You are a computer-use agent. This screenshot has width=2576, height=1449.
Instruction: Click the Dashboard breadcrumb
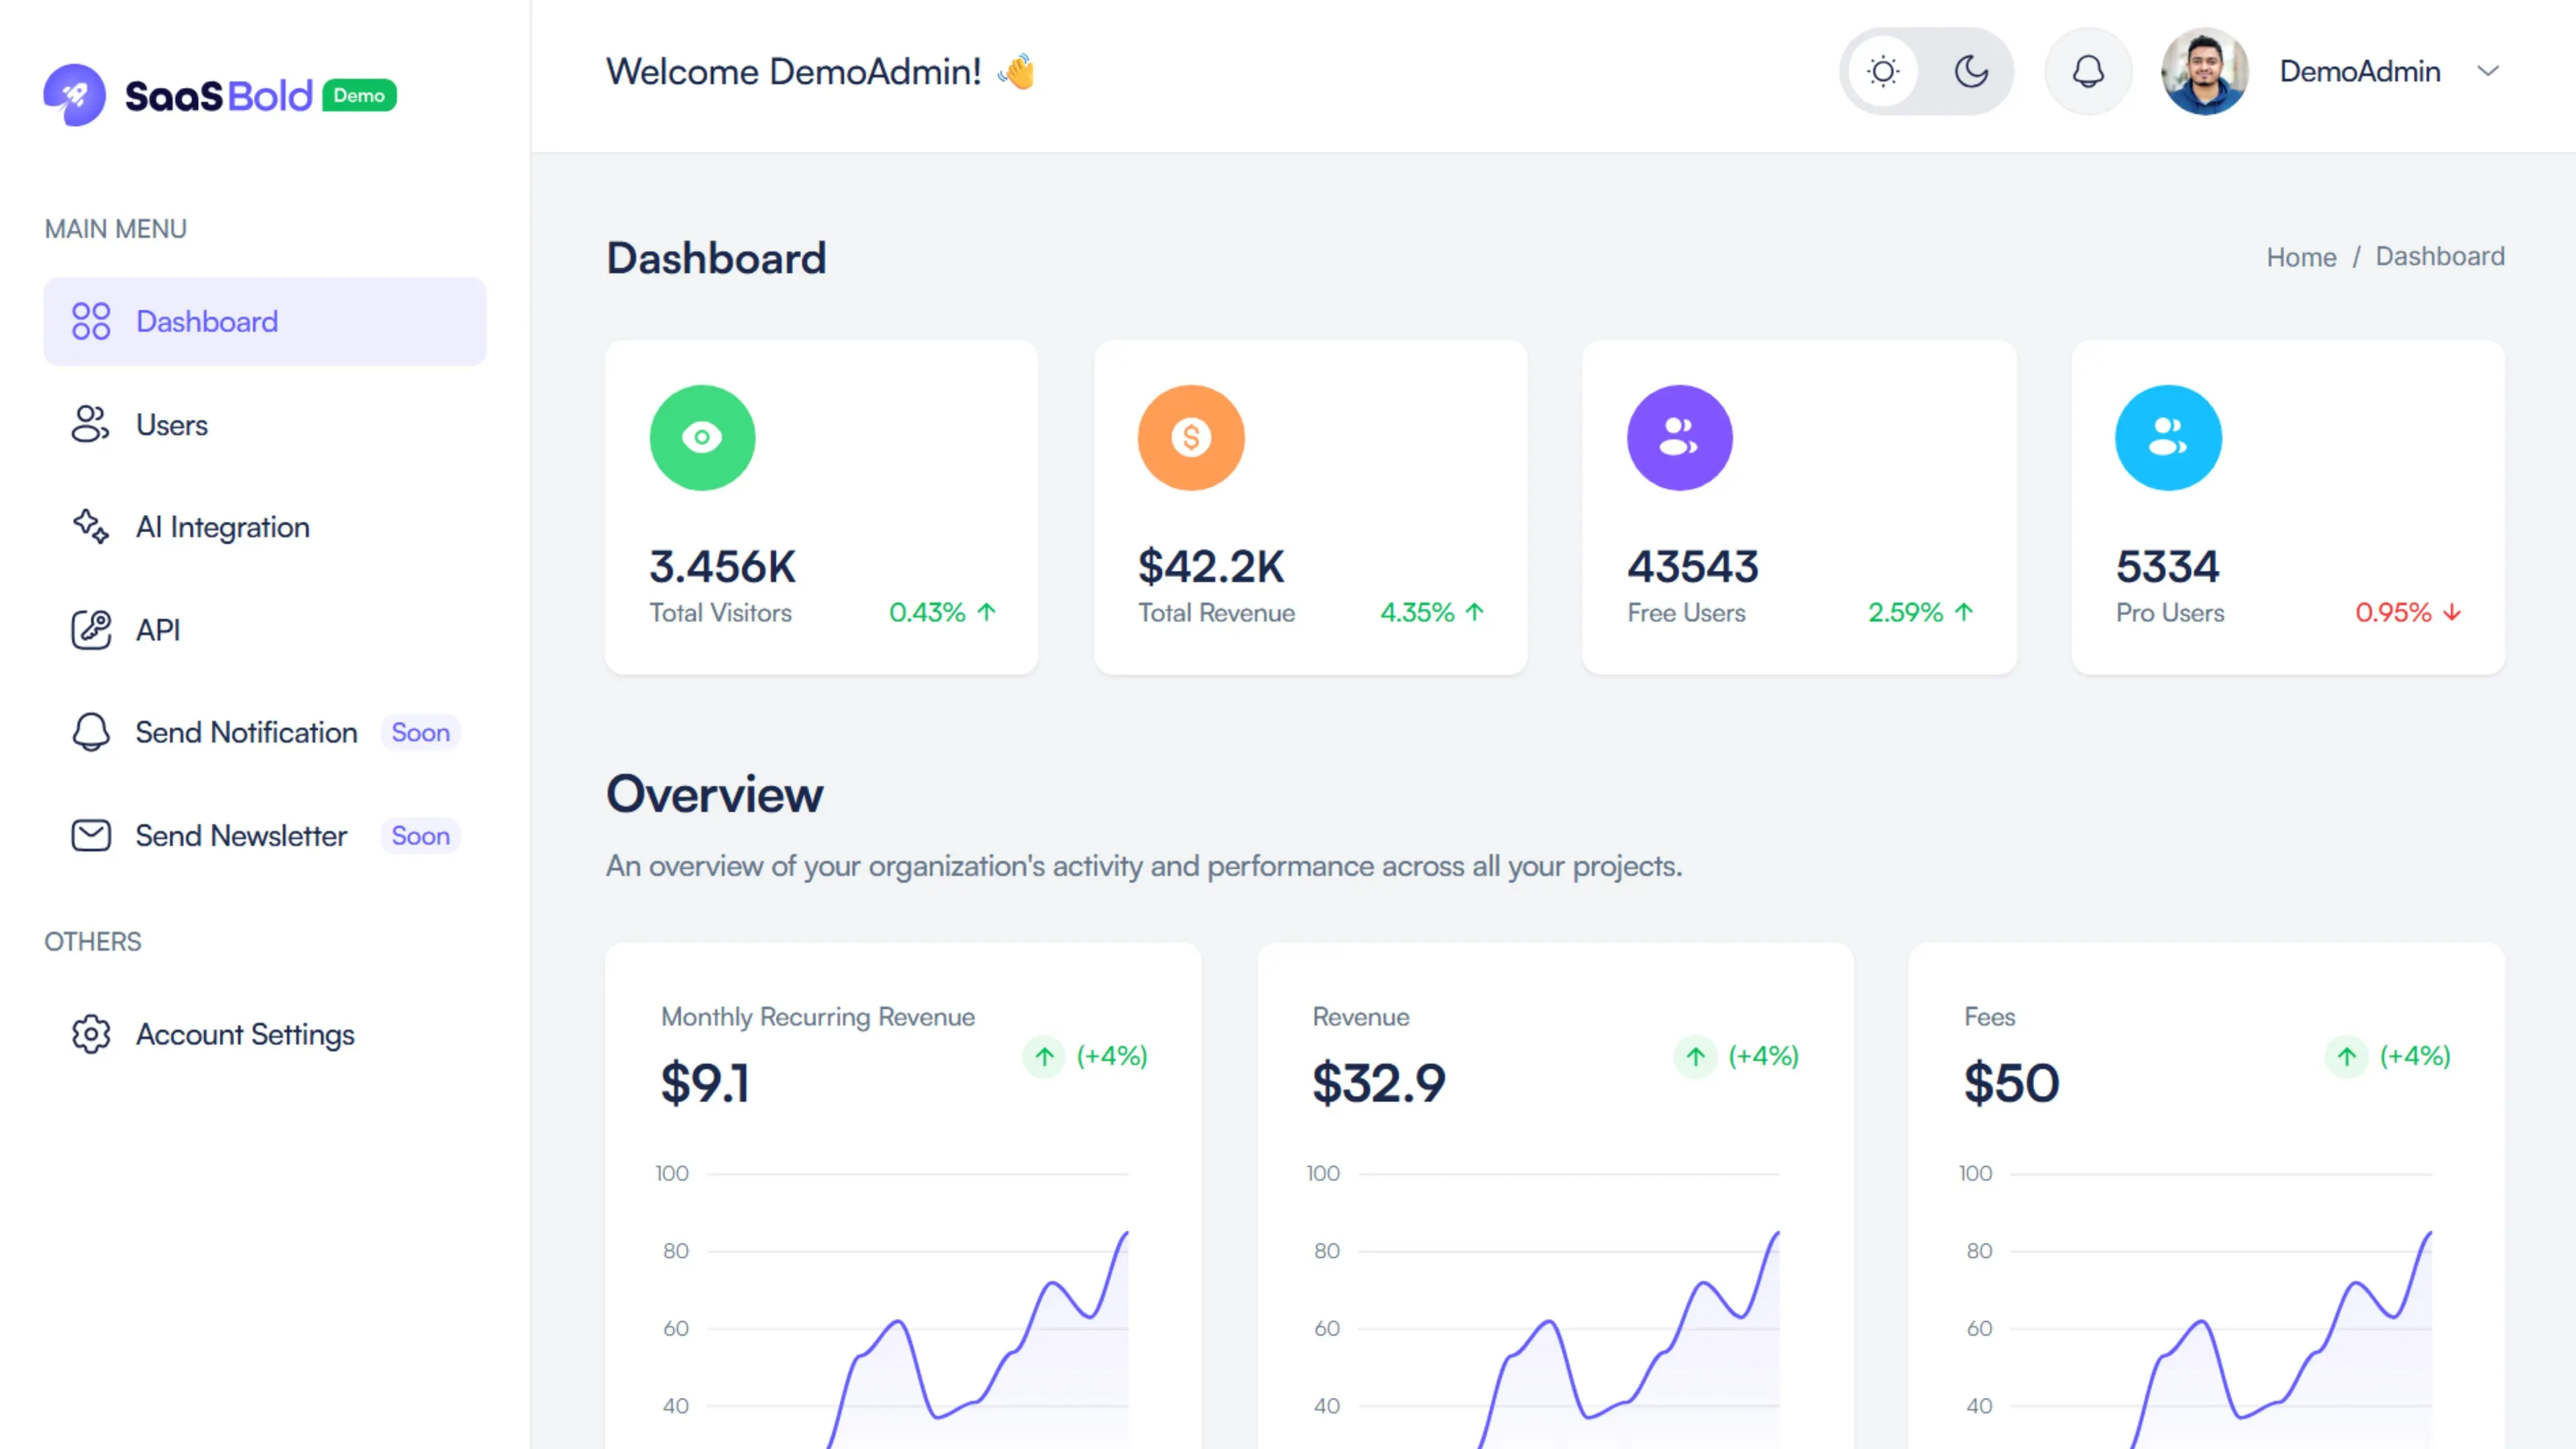click(x=2440, y=256)
